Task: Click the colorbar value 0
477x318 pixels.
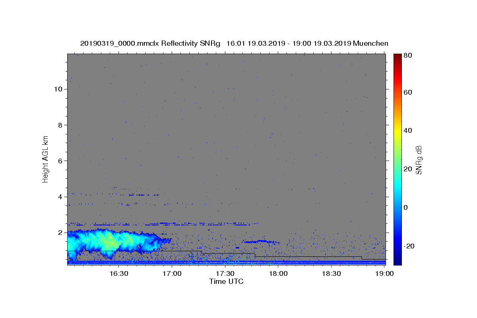Action: click(405, 207)
